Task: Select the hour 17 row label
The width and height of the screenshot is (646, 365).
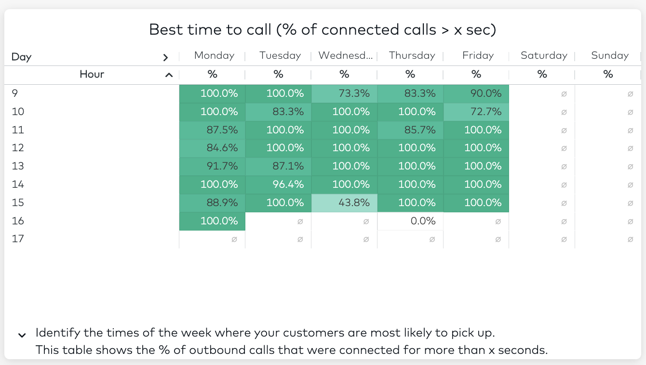Action: [18, 239]
